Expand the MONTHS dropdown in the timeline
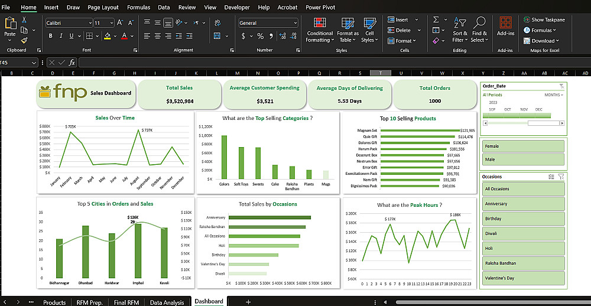The image size is (591, 306). [x=554, y=95]
